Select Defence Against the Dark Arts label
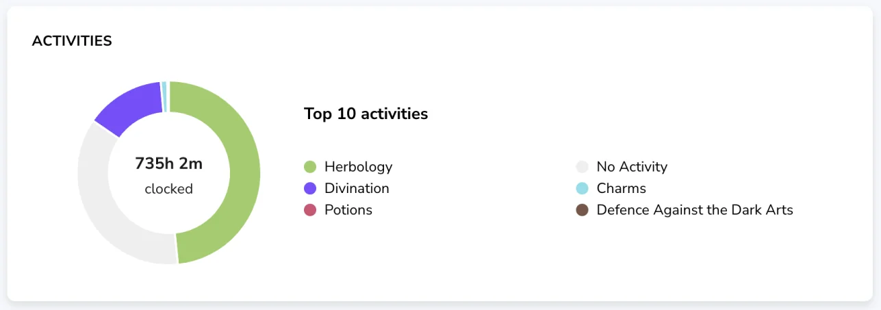881x310 pixels. point(695,210)
